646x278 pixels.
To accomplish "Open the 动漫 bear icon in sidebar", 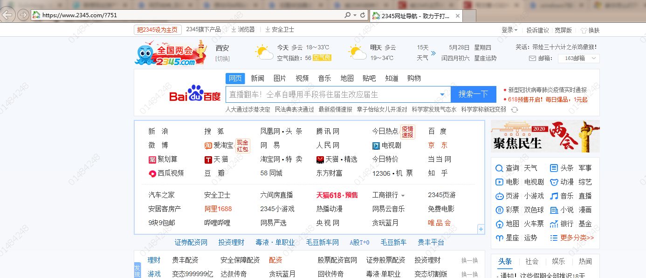I will 553,182.
